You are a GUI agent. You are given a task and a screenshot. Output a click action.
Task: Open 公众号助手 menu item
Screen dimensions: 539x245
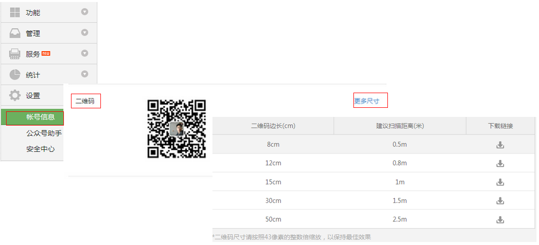tap(44, 134)
